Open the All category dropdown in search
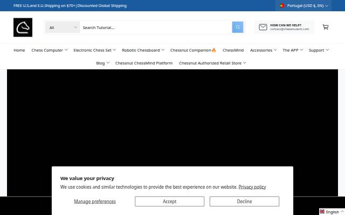The width and height of the screenshot is (345, 215). click(63, 27)
